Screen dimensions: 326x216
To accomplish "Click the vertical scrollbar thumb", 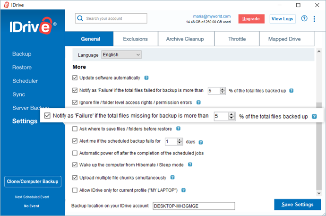I will [x=319, y=146].
